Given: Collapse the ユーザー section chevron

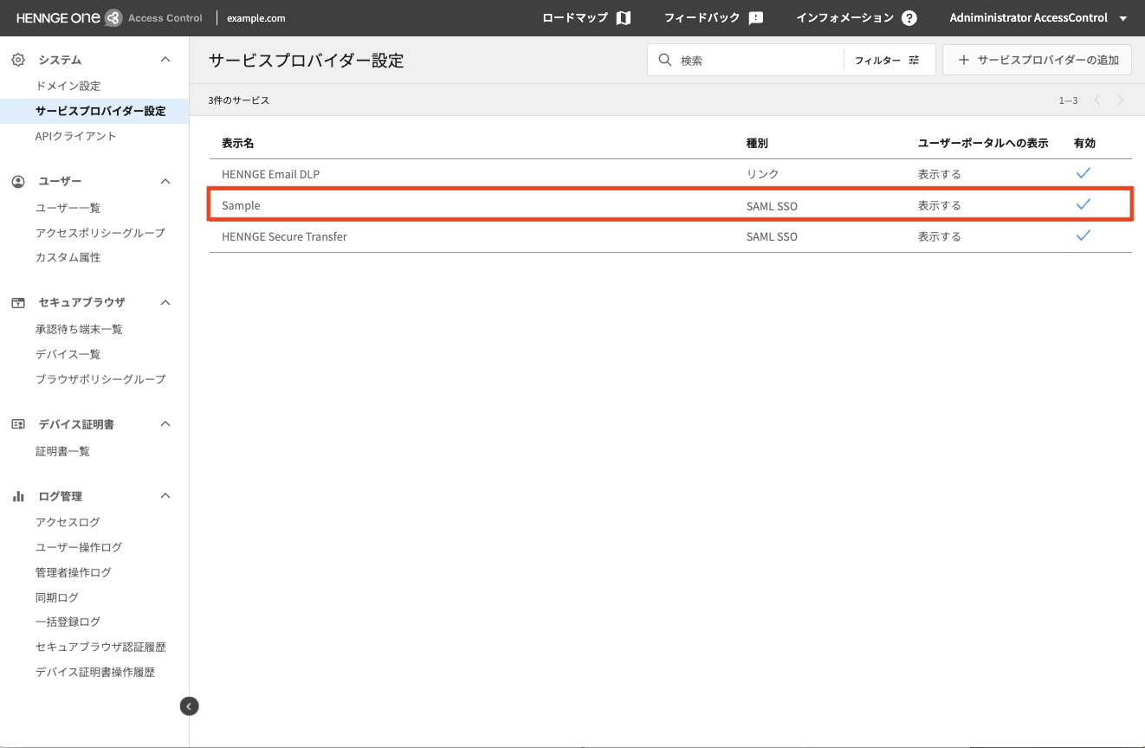Looking at the screenshot, I should click(x=166, y=181).
